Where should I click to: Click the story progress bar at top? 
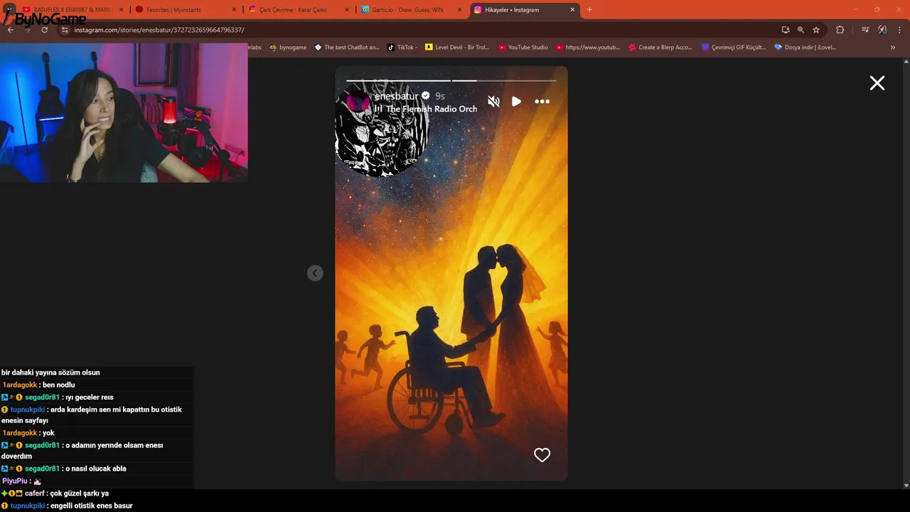(x=451, y=80)
